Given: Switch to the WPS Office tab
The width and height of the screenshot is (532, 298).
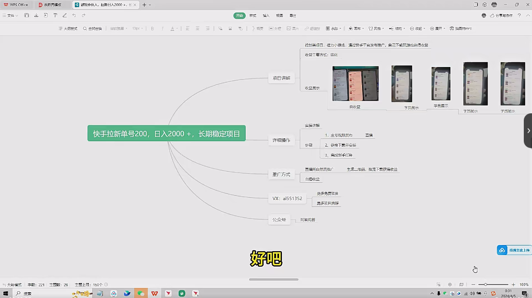Looking at the screenshot, I should tap(16, 5).
